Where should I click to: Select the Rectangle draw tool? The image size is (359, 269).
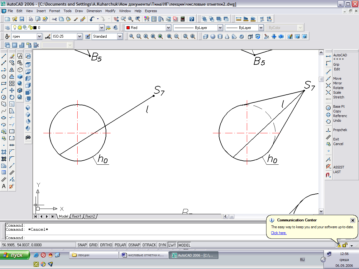pyautogui.click(x=4, y=83)
